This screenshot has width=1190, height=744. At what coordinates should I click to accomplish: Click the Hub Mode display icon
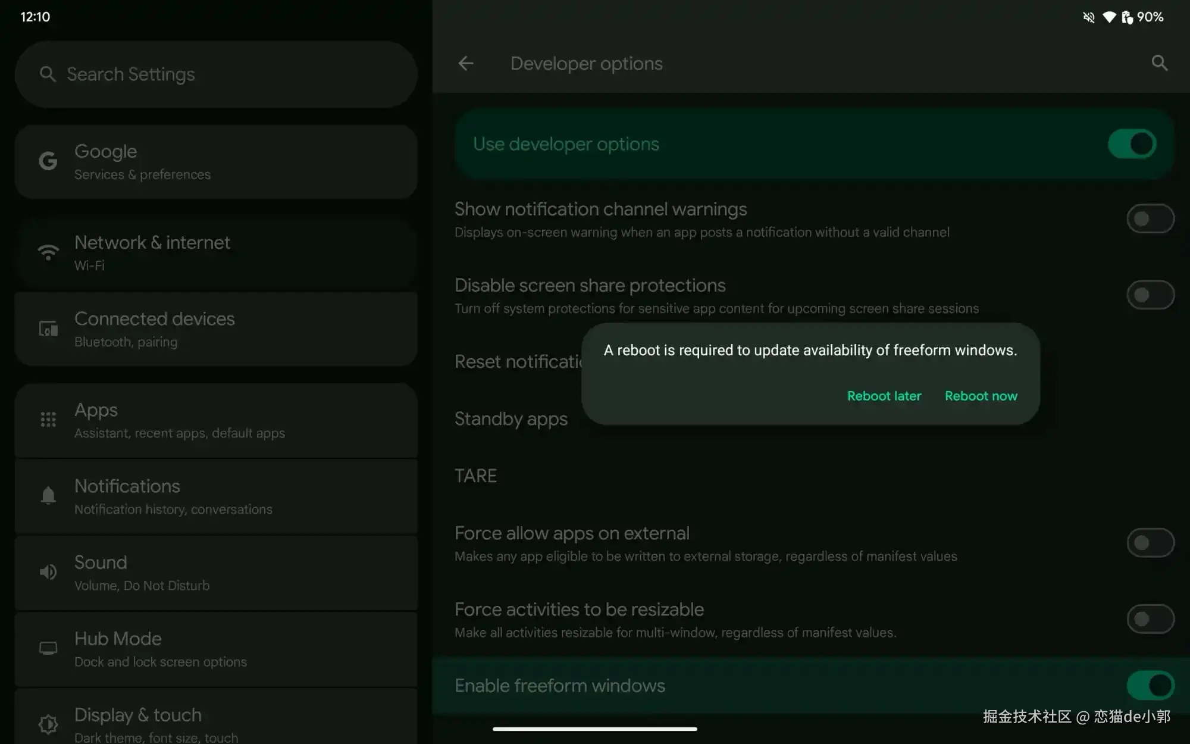(48, 648)
